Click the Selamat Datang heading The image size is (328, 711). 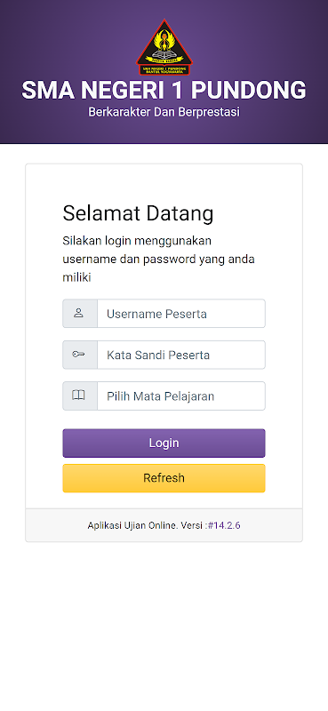tap(138, 213)
